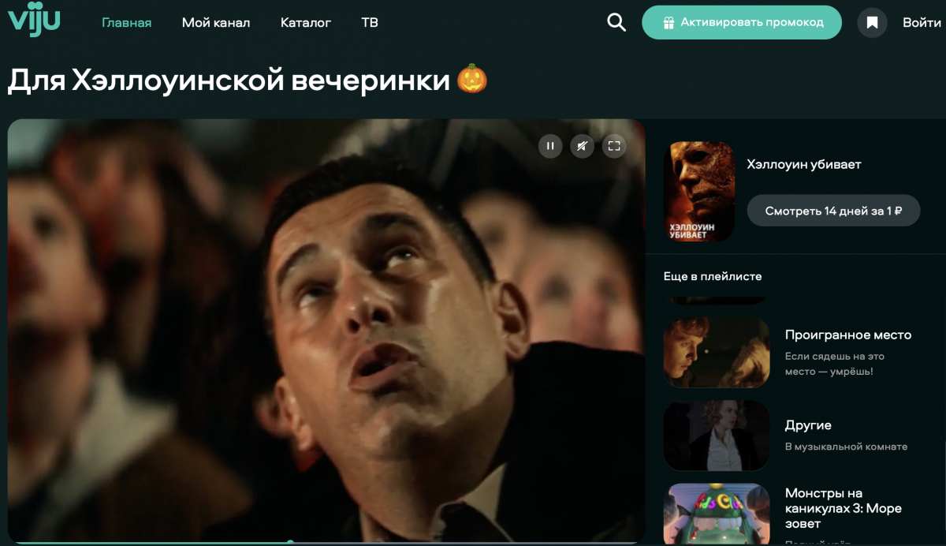This screenshot has width=946, height=546.
Task: Toggle the trailer sound mute button
Action: tap(582, 146)
